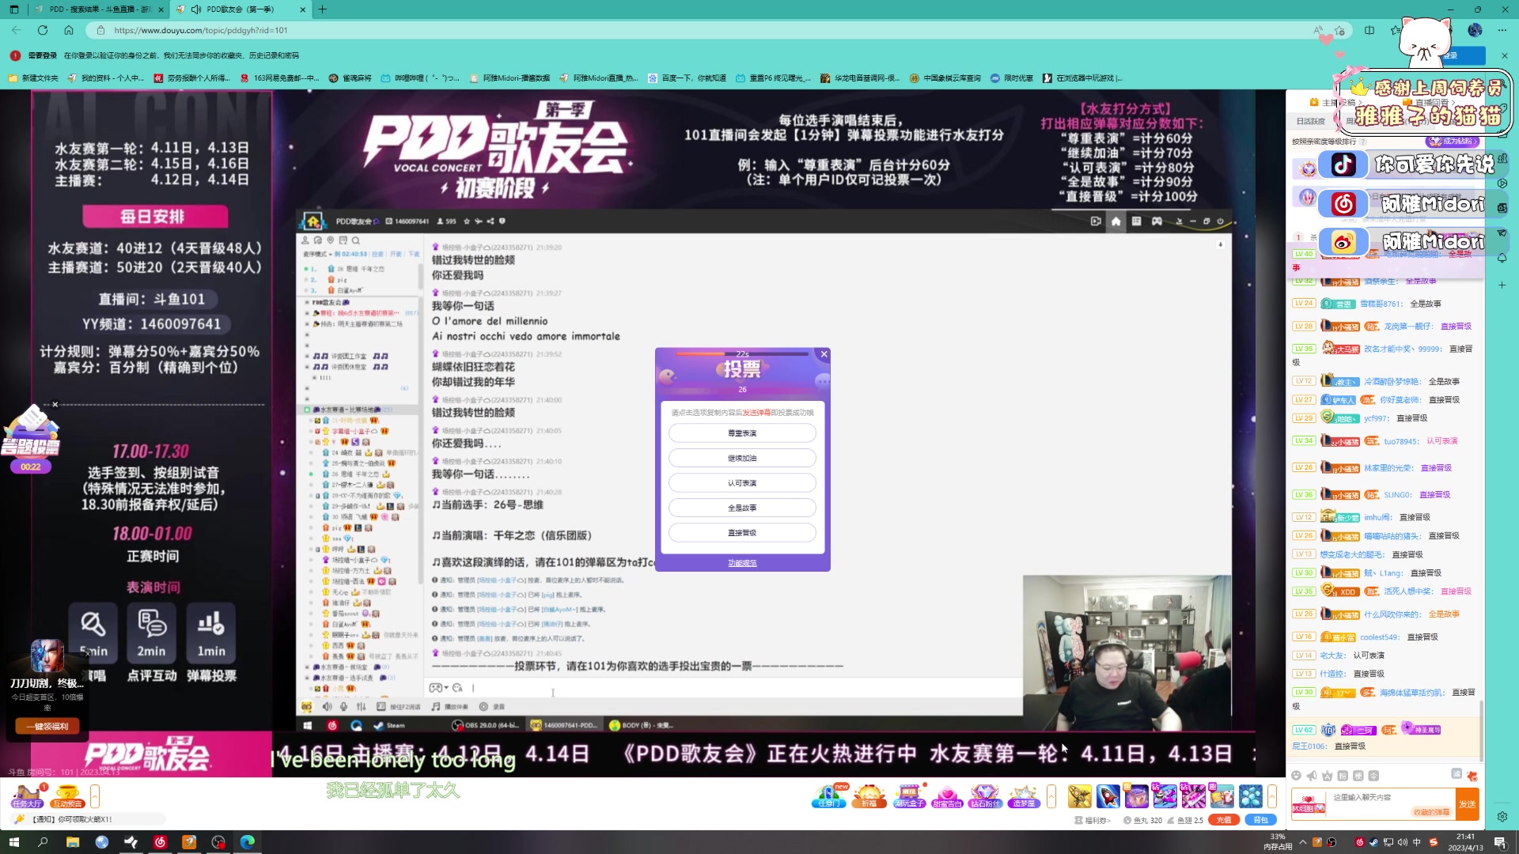
Task: Toggle the favorite star in YY channel header
Action: tap(468, 222)
